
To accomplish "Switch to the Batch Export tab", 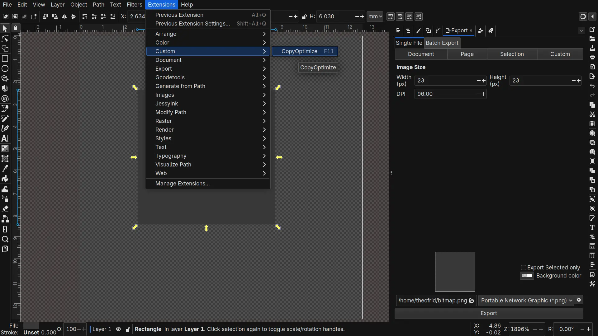I will click(442, 43).
